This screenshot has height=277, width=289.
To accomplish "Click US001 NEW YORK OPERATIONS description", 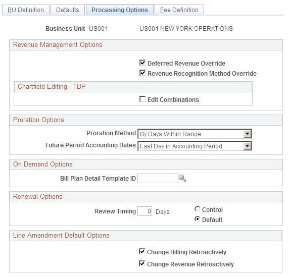I will [x=186, y=29].
